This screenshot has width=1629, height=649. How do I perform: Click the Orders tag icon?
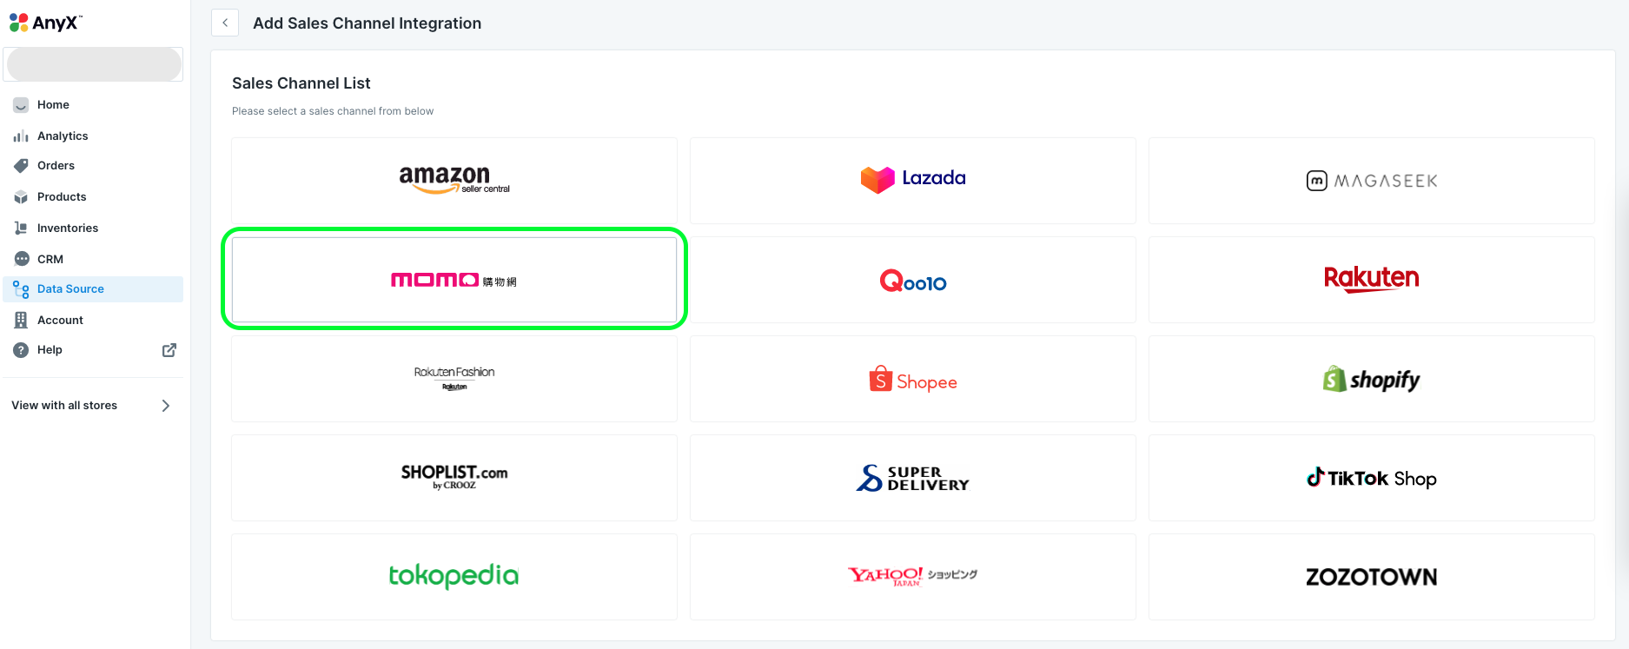point(21,166)
